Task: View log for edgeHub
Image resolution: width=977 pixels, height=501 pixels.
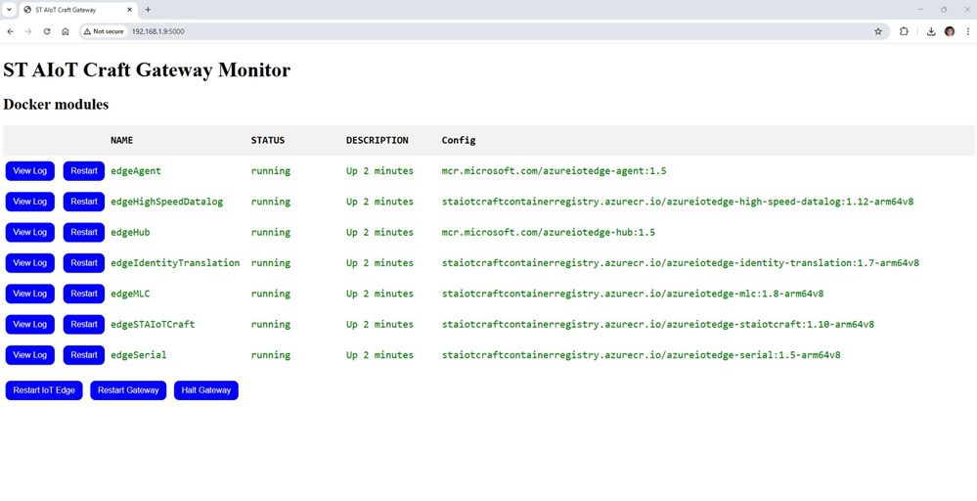Action: pos(30,232)
